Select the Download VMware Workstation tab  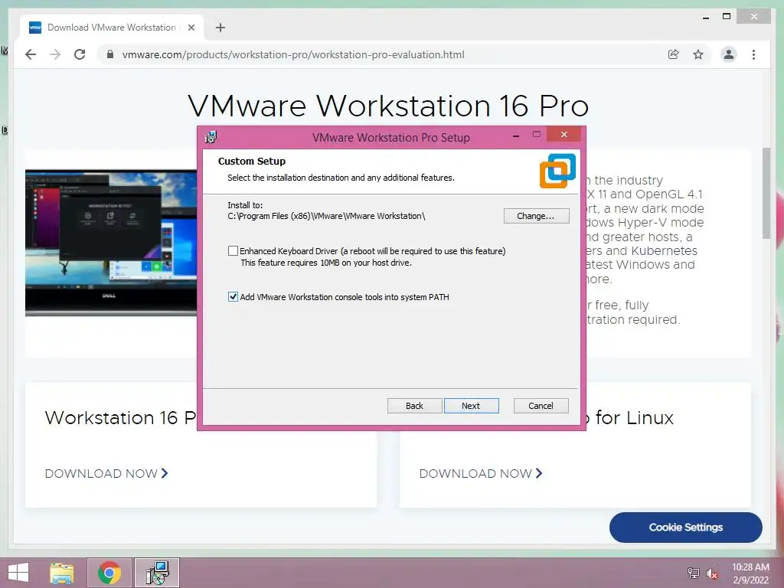[x=112, y=28]
